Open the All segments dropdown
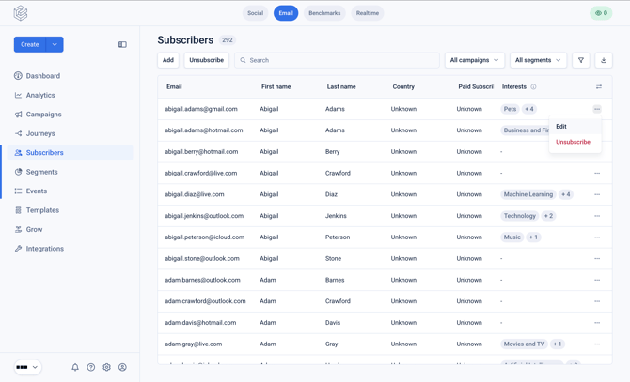Screen dimensions: 630x382 [x=538, y=60]
